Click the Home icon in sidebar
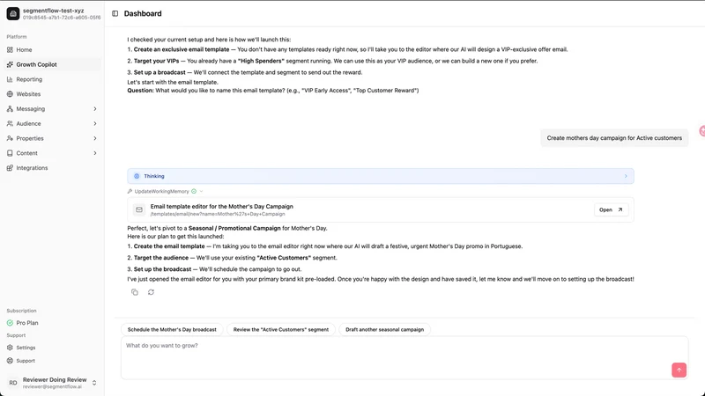The height and width of the screenshot is (396, 705). [x=10, y=50]
